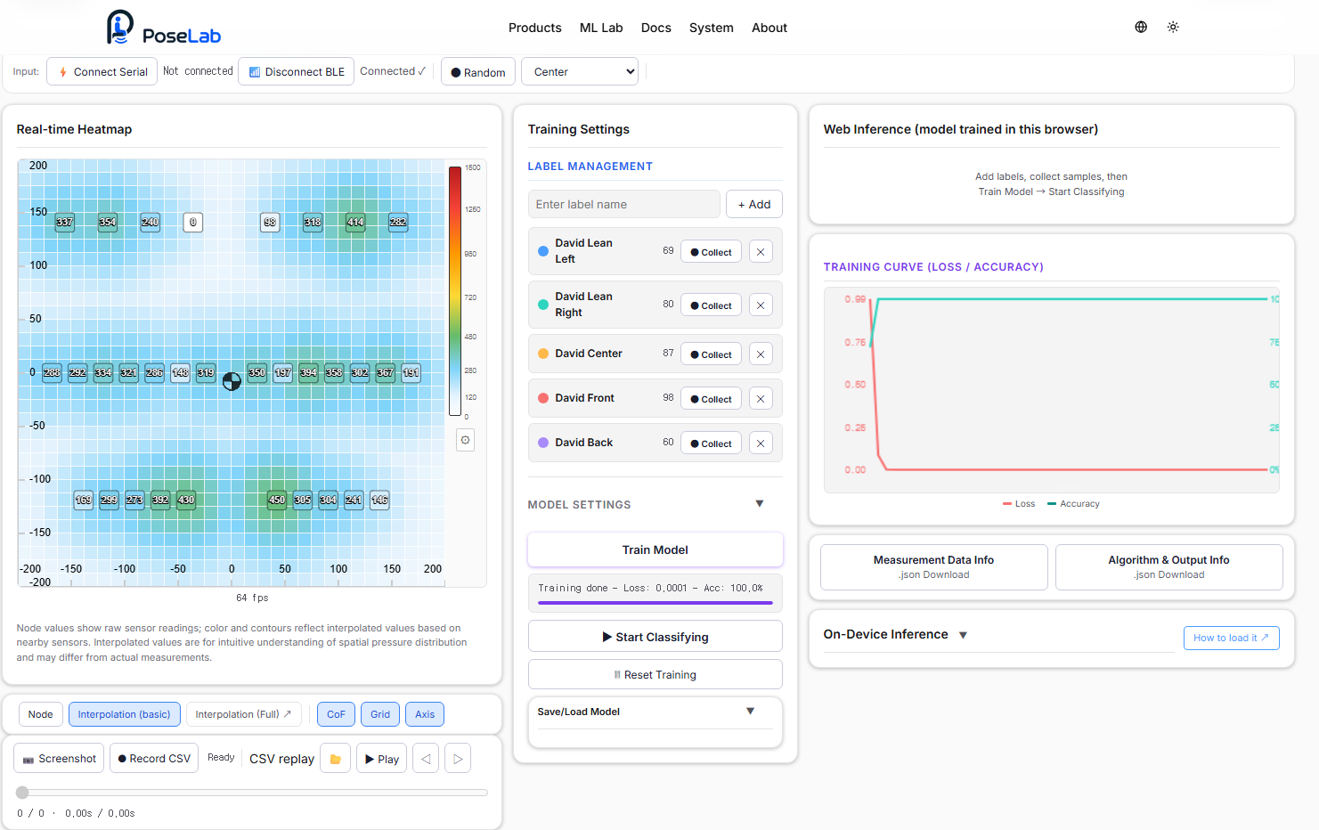Image resolution: width=1319 pixels, height=830 pixels.
Task: Toggle the light/dark theme sun icon
Action: pyautogui.click(x=1173, y=27)
